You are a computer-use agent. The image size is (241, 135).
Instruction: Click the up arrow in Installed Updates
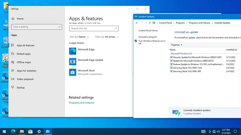pos(150,23)
